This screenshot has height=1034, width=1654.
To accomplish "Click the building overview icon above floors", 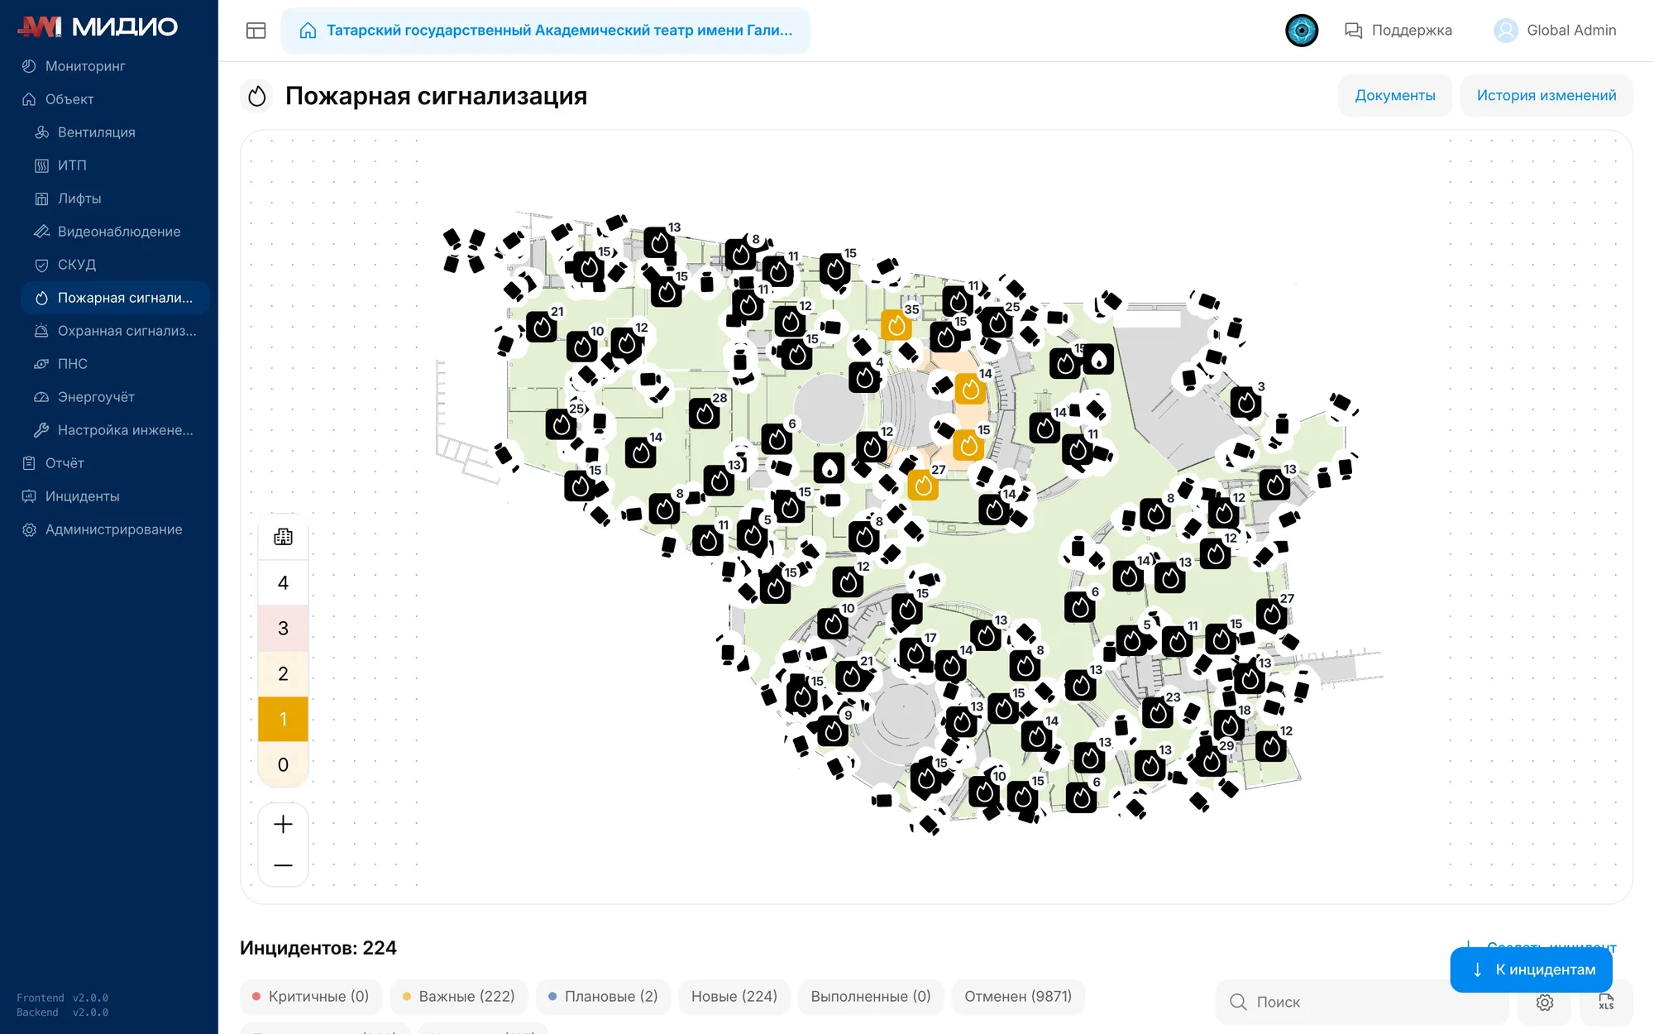I will pyautogui.click(x=283, y=537).
